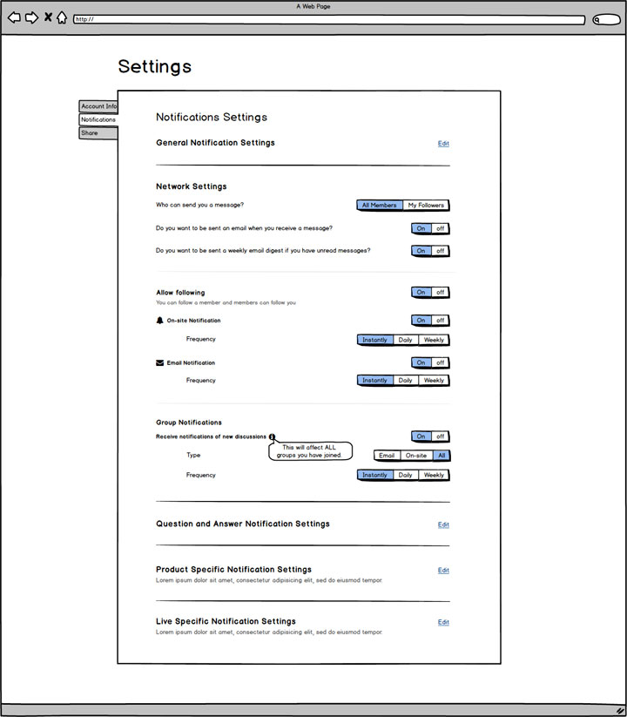
Task: Open the Account Info tab
Action: coord(98,106)
